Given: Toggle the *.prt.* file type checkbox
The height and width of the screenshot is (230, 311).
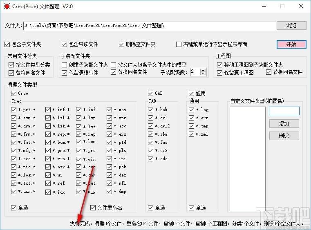Looking at the screenshot, I should click(x=13, y=109).
